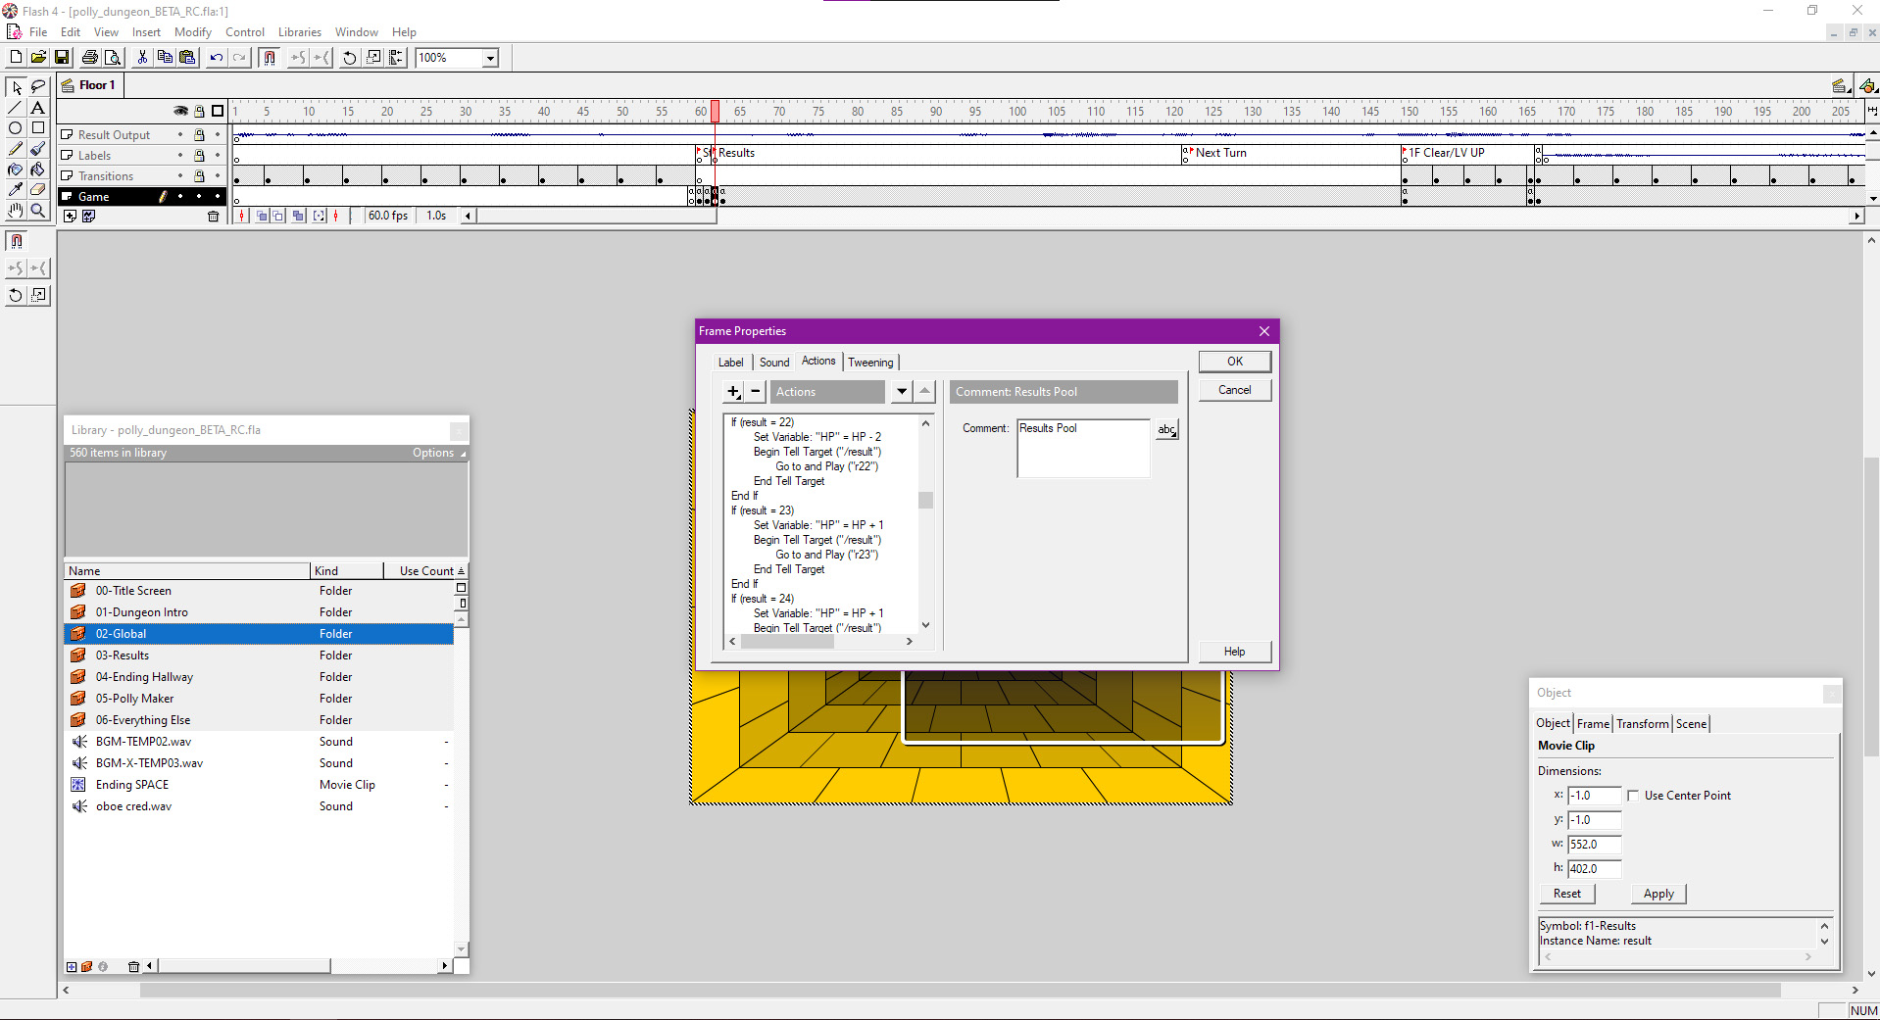1880x1020 pixels.
Task: Click Apply in the Object panel
Action: tap(1658, 894)
